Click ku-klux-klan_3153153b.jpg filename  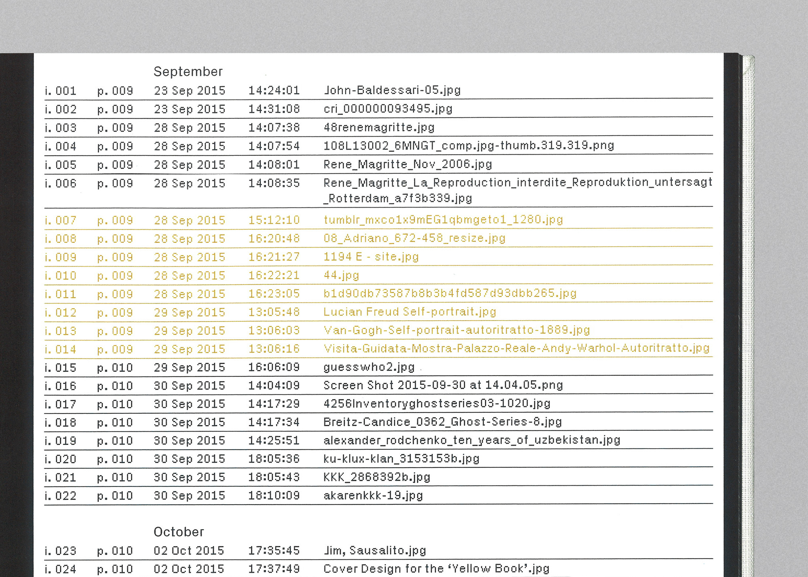pyautogui.click(x=401, y=459)
